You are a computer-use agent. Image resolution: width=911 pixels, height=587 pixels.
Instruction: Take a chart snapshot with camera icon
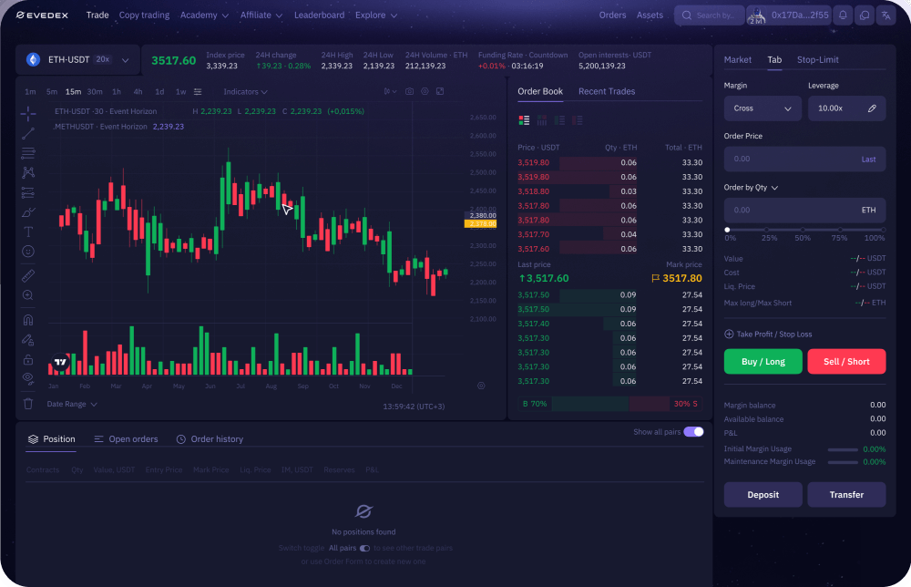coord(409,91)
